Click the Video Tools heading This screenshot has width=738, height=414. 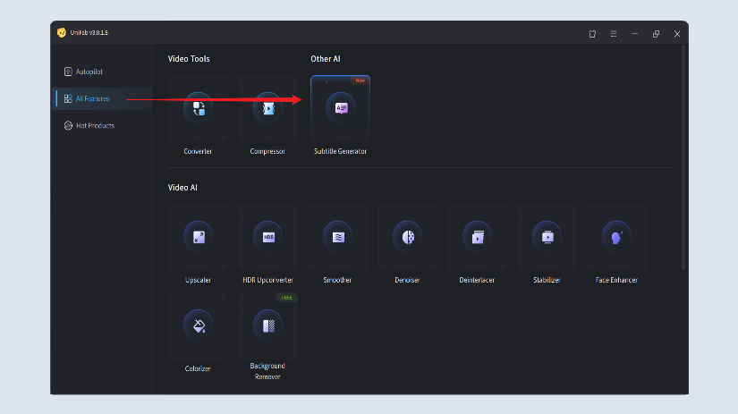pos(189,59)
